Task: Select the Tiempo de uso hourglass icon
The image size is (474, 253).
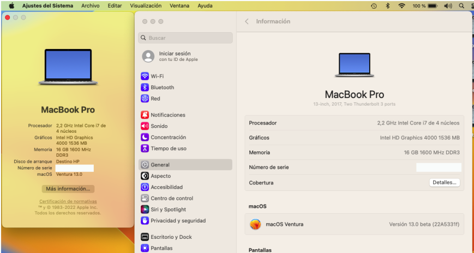Action: [145, 149]
